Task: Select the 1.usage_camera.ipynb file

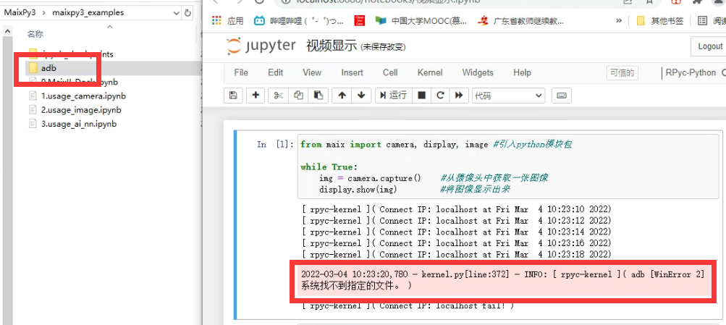Action: pos(82,96)
